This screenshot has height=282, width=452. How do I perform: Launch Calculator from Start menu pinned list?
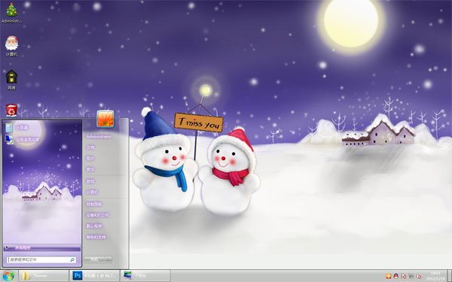point(42,128)
